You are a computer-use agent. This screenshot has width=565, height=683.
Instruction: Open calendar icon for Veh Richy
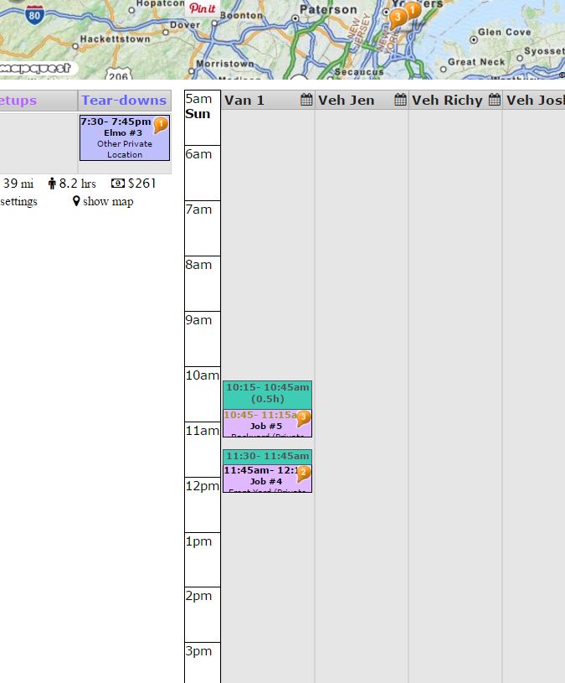(494, 101)
